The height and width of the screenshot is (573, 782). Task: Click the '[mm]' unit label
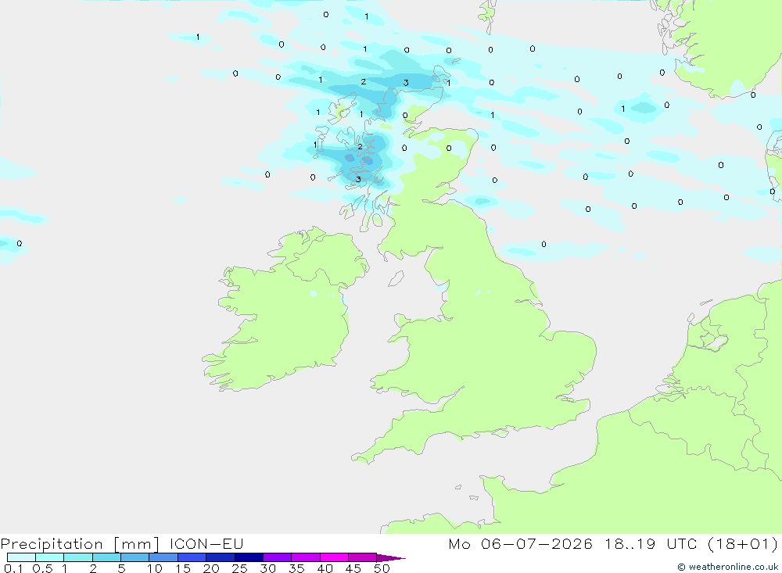pos(136,544)
